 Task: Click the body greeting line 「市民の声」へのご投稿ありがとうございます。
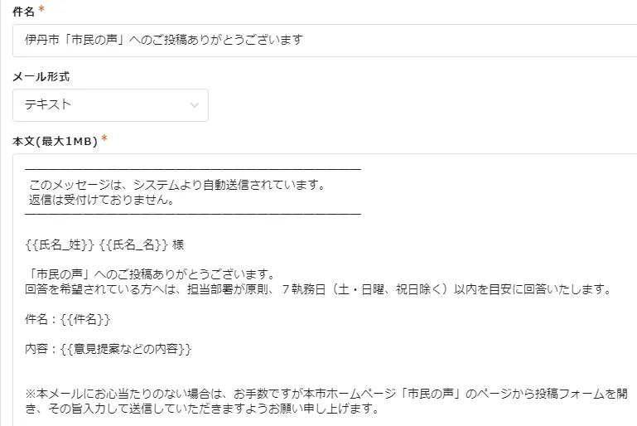149,274
